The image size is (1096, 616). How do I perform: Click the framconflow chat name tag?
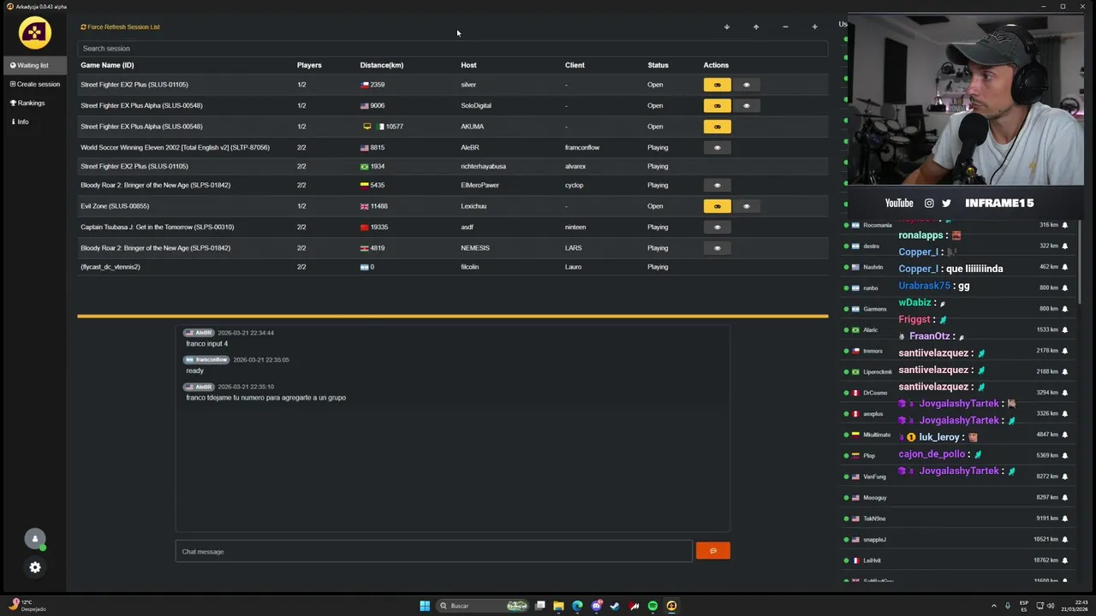coord(206,360)
